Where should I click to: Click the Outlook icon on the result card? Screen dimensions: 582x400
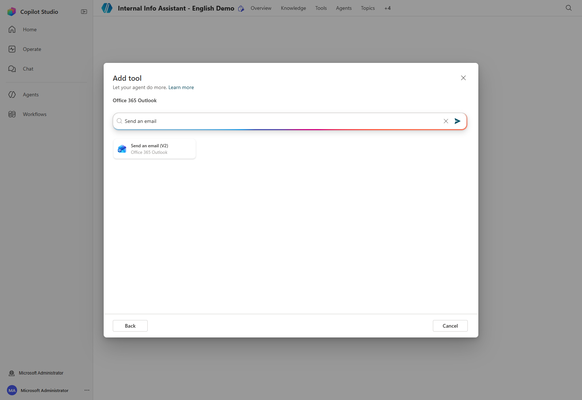[122, 149]
